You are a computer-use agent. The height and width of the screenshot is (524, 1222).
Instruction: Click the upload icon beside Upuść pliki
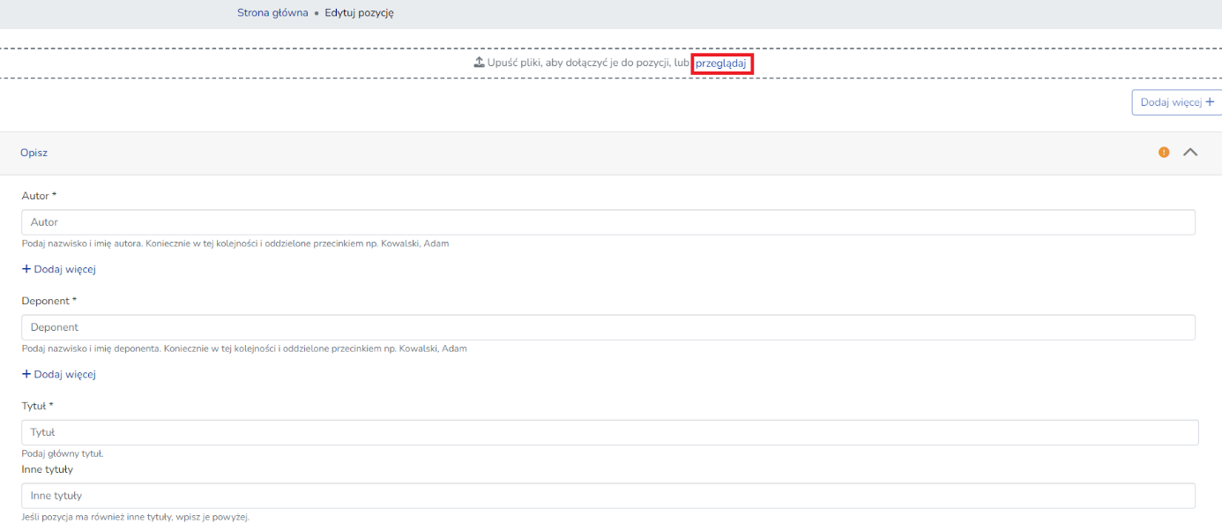[480, 63]
